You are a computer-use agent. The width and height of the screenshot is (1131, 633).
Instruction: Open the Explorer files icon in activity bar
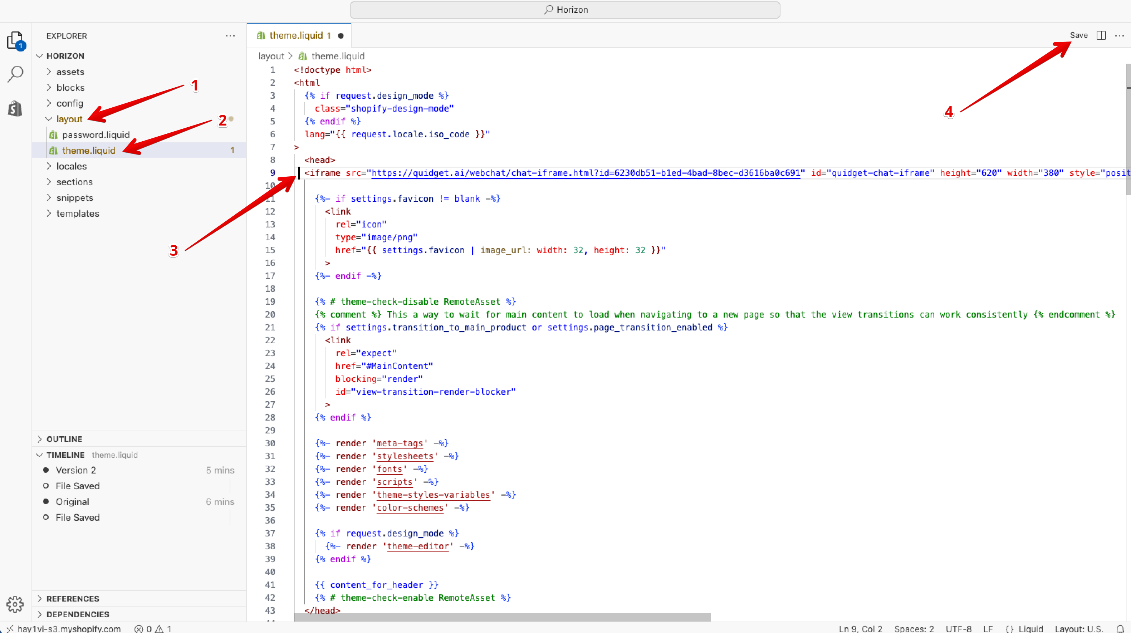coord(16,40)
